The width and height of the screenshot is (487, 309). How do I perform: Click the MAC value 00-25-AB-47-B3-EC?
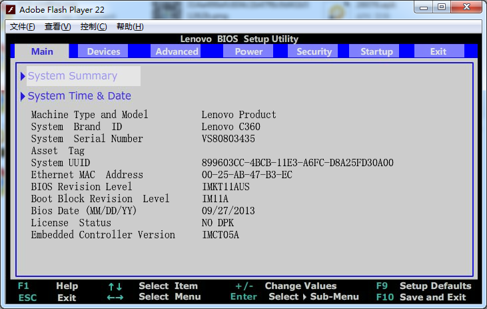click(247, 175)
